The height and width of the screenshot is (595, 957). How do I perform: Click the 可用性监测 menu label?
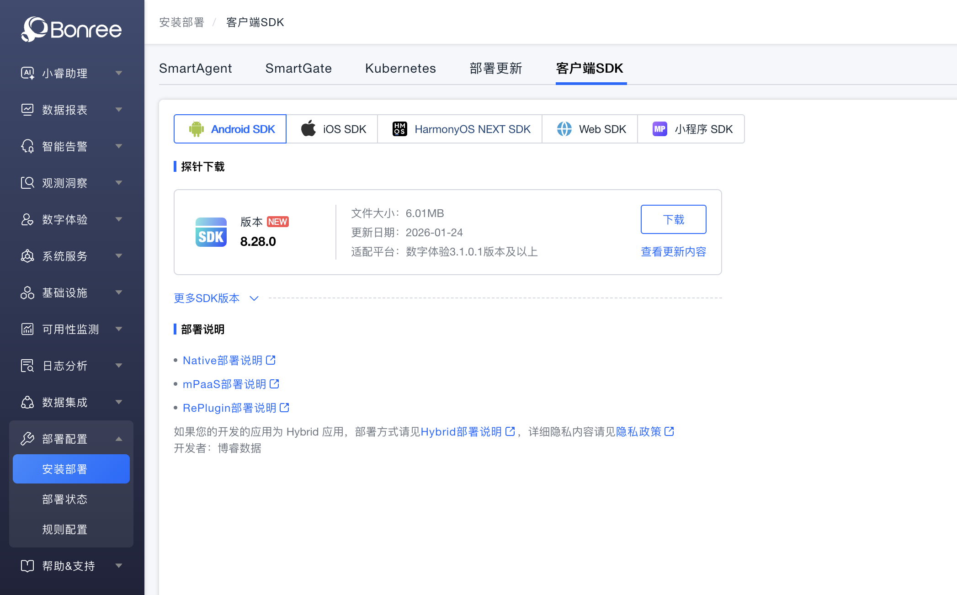point(70,329)
